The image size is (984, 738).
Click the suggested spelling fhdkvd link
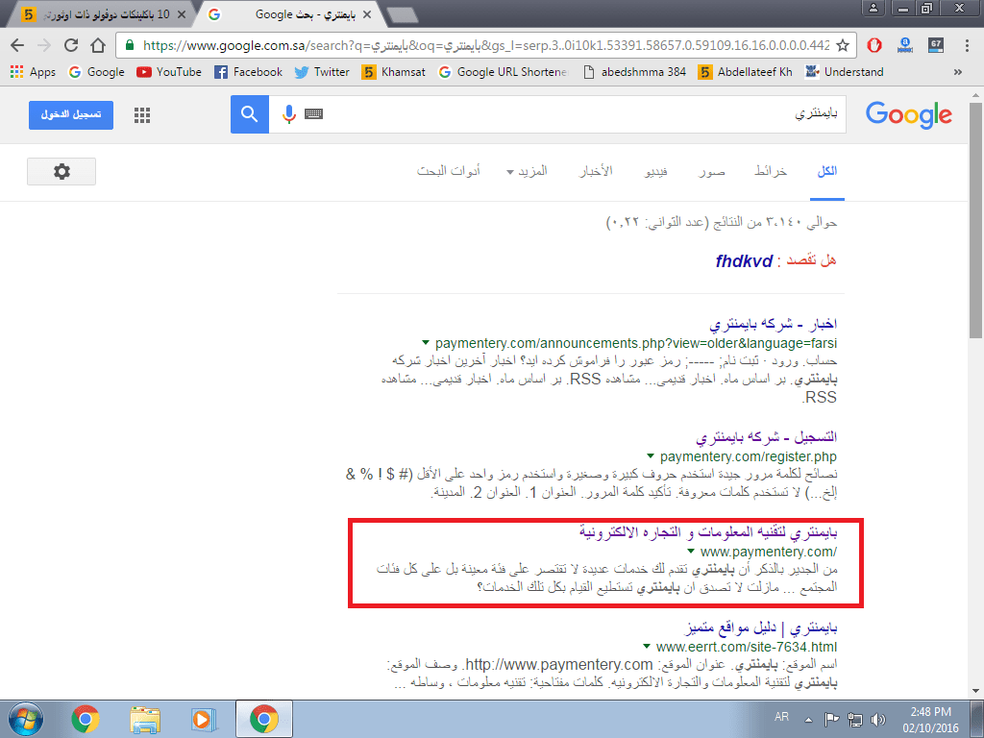click(x=744, y=261)
